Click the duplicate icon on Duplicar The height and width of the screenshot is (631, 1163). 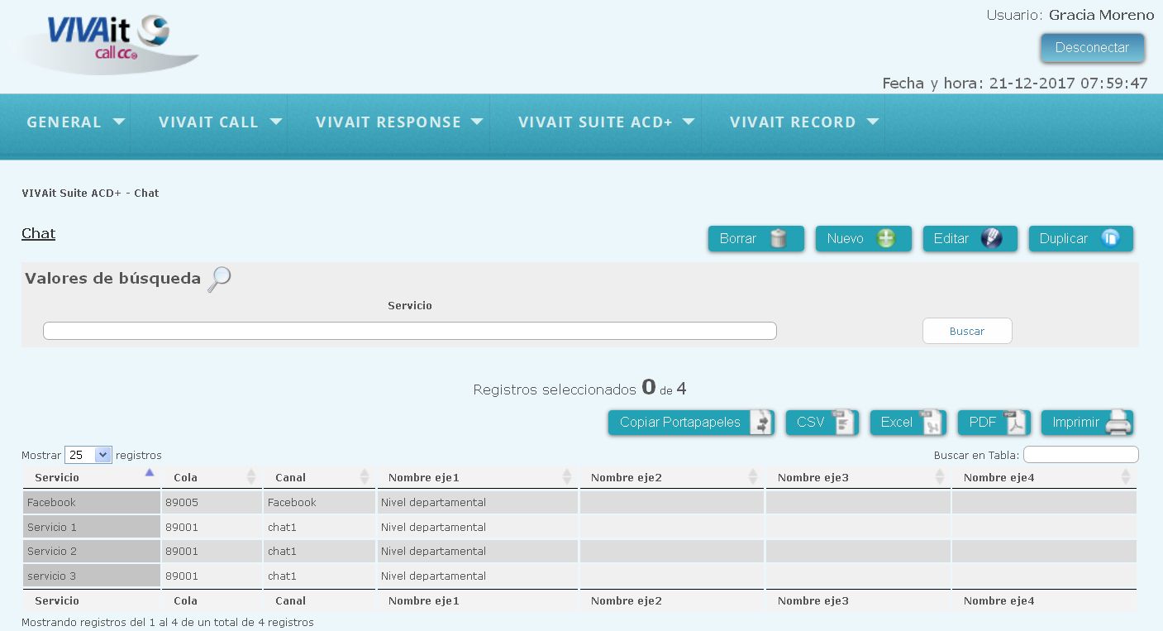click(1110, 239)
